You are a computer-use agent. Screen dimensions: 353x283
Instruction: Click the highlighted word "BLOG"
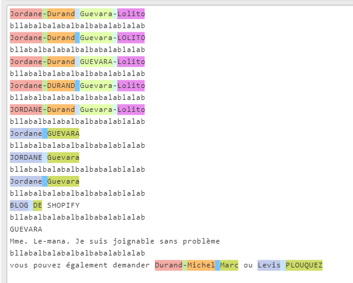click(x=19, y=205)
